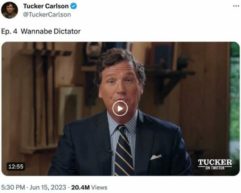Open the profile avatar picture
Image resolution: width=241 pixels, height=193 pixels.
pyautogui.click(x=10, y=10)
